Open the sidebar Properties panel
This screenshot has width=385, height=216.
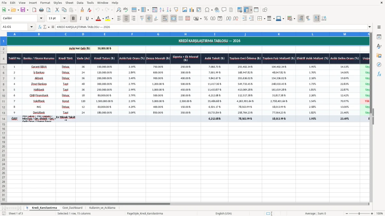tap(379, 37)
